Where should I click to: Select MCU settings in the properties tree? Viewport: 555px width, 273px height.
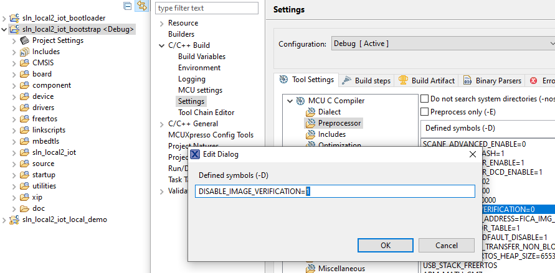click(200, 90)
